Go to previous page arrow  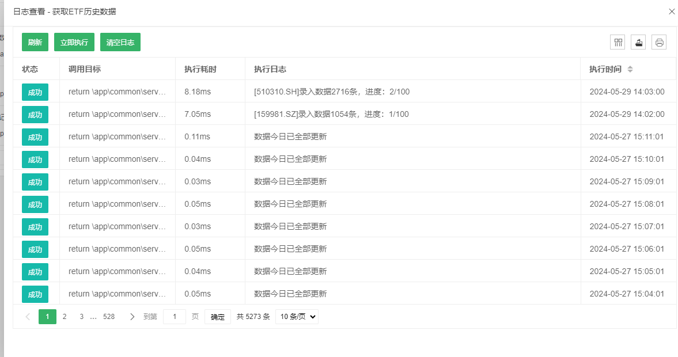[28, 317]
